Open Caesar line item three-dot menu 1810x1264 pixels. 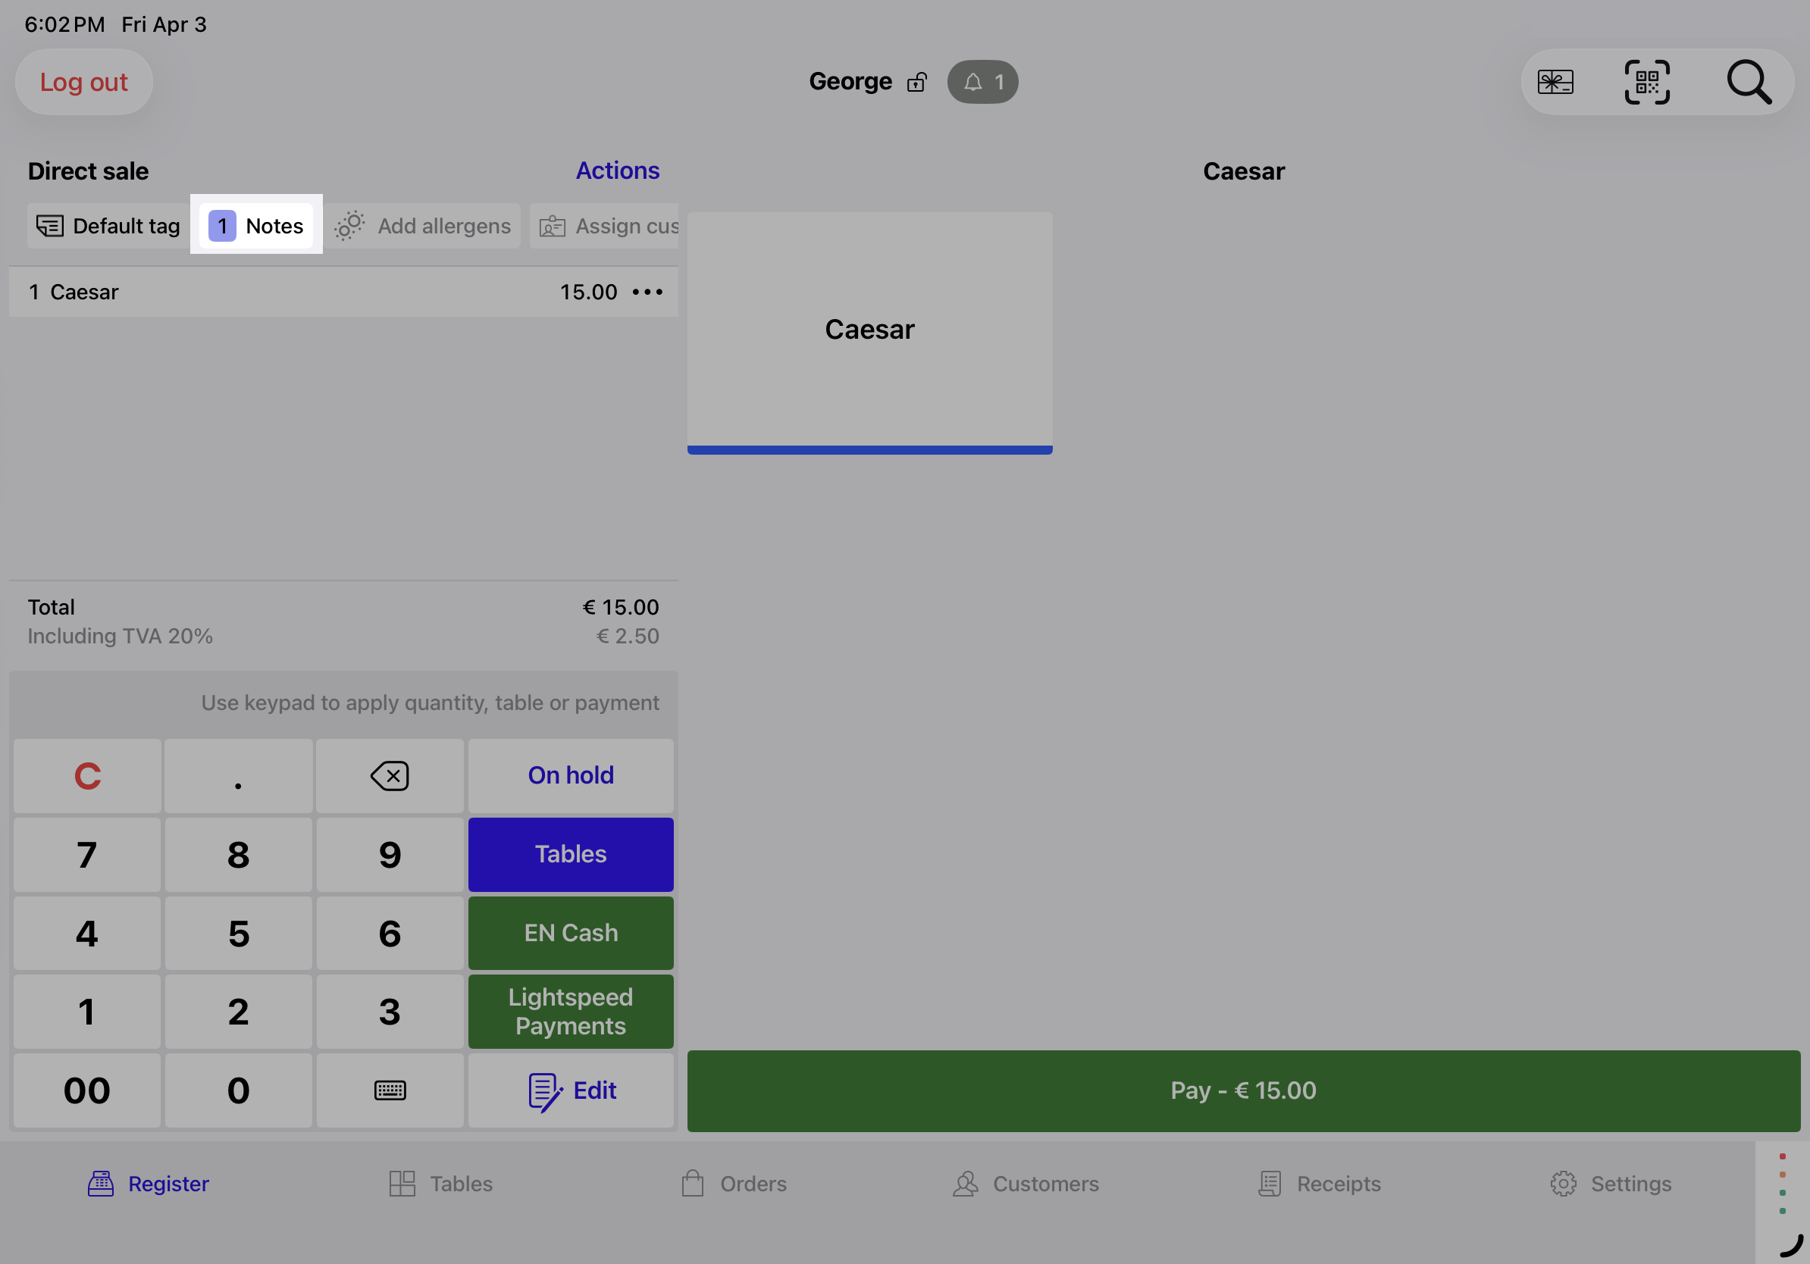pos(647,293)
